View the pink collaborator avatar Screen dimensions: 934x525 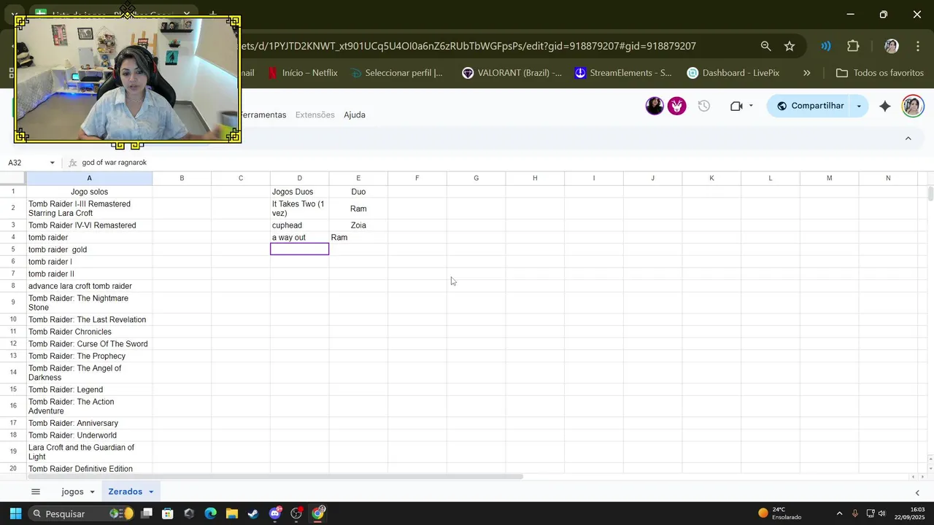(x=677, y=106)
